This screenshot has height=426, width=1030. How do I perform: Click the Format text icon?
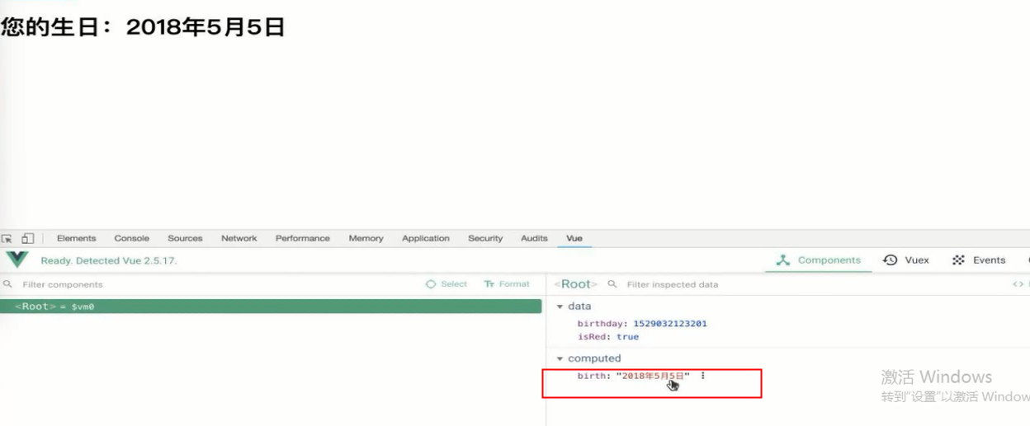(489, 284)
